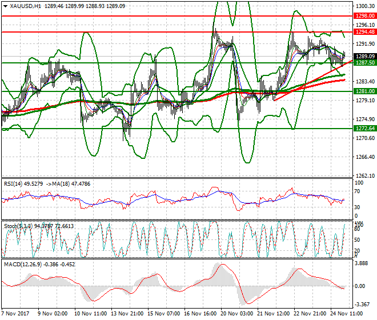Select the red 1298.00 price level tag
Image resolution: width=377 pixels, height=320 pixels.
(x=364, y=17)
